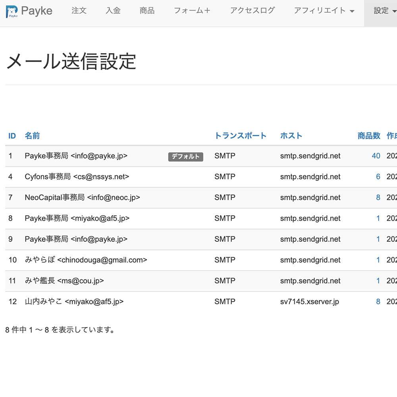The height and width of the screenshot is (397, 397).
Task: Go to the 商品 page
Action: point(147,11)
